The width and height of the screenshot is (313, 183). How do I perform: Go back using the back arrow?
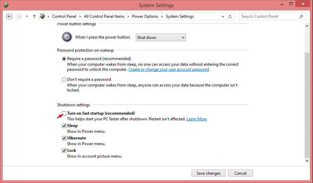point(9,16)
